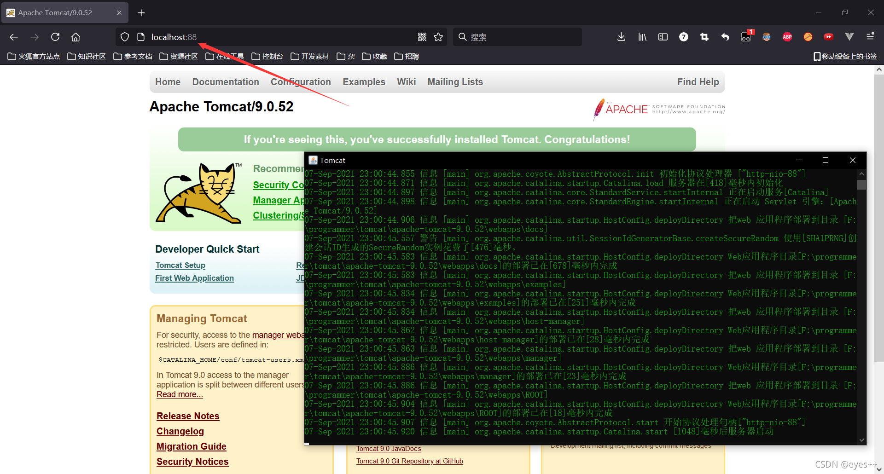Screen dimensions: 884x474
Task: Open the 开发素材 bookmark folder
Action: [x=310, y=56]
